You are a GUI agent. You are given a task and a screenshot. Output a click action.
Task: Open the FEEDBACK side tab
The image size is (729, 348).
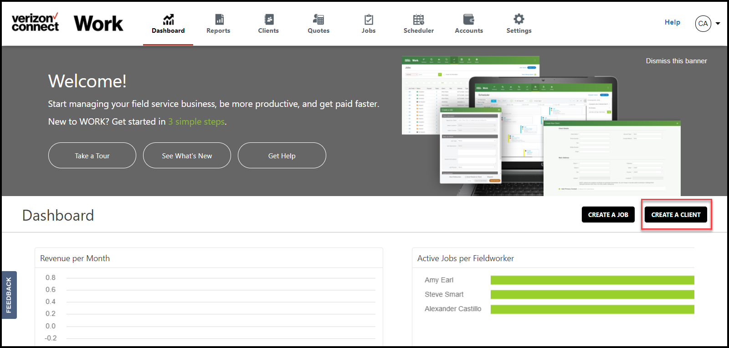click(x=9, y=295)
